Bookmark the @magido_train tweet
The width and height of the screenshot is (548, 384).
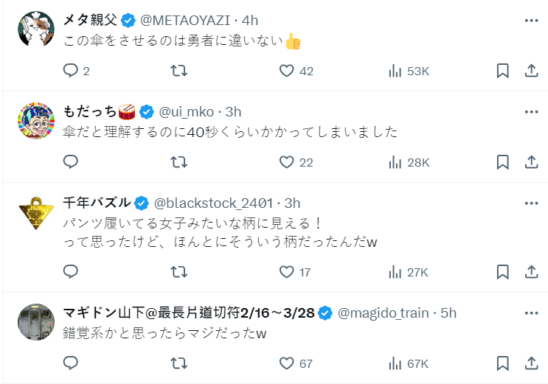pos(502,363)
